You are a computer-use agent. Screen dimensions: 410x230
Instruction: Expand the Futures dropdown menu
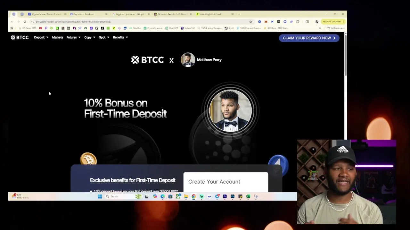click(73, 37)
